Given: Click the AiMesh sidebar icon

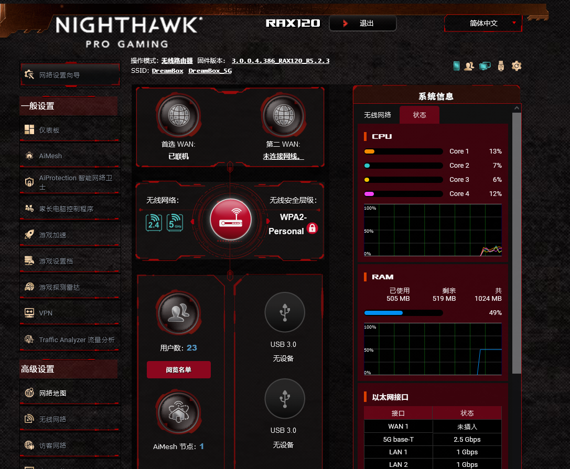Looking at the screenshot, I should click(x=29, y=156).
